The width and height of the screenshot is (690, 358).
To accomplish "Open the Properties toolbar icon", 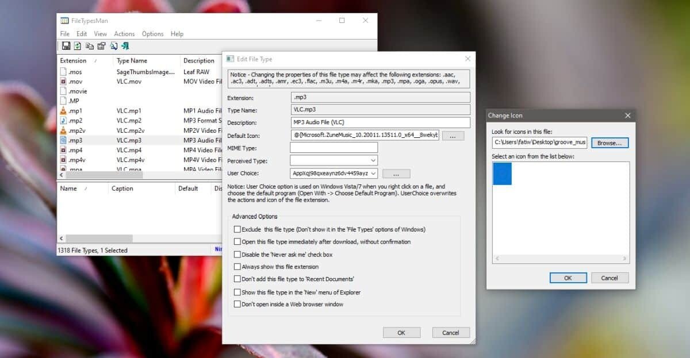I will click(x=101, y=46).
